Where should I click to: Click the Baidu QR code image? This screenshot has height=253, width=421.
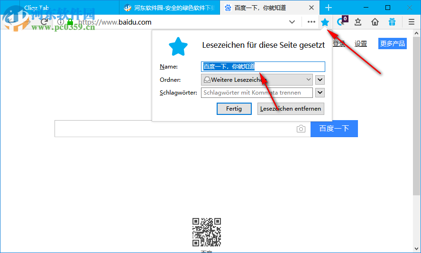(x=207, y=232)
